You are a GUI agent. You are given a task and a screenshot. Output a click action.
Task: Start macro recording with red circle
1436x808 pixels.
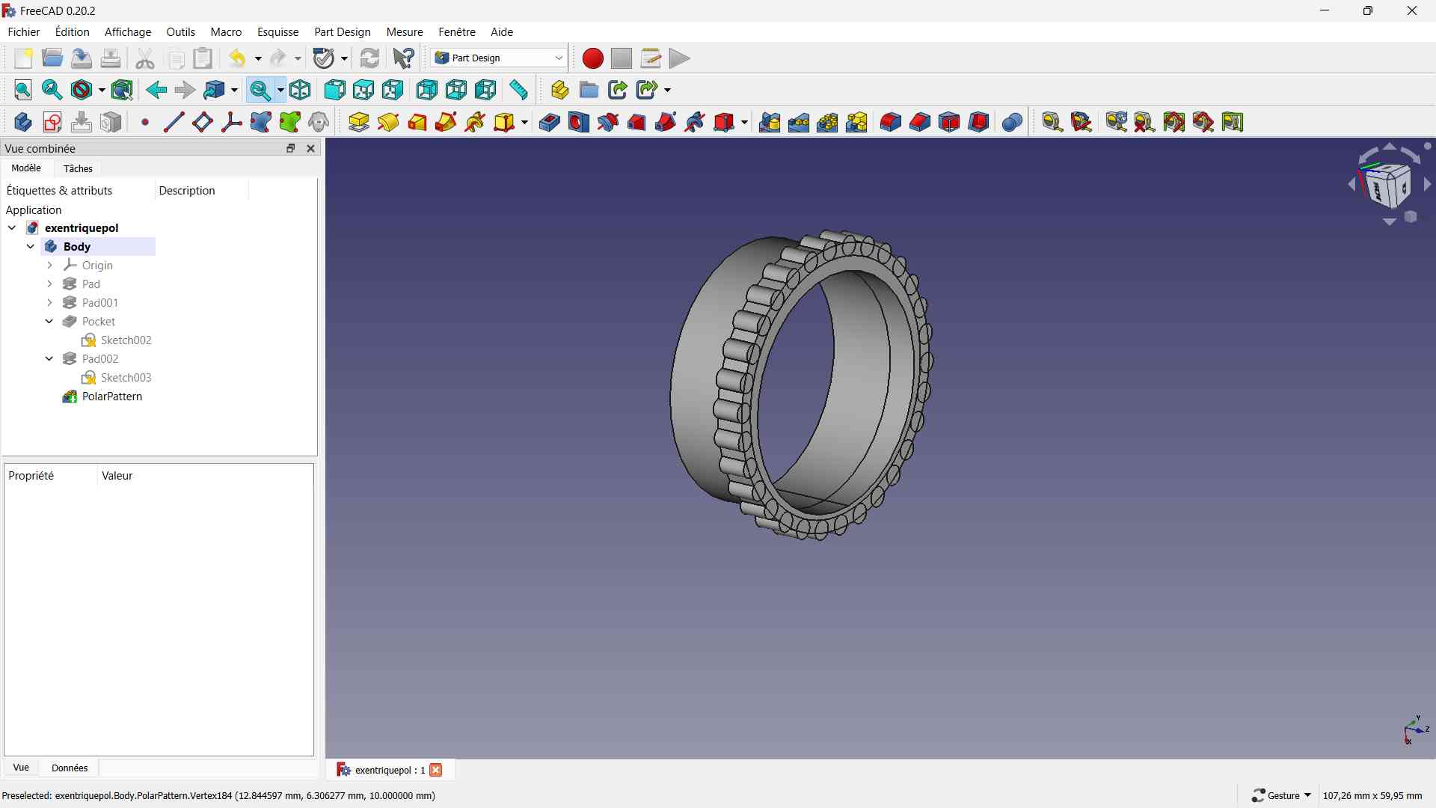pyautogui.click(x=592, y=58)
